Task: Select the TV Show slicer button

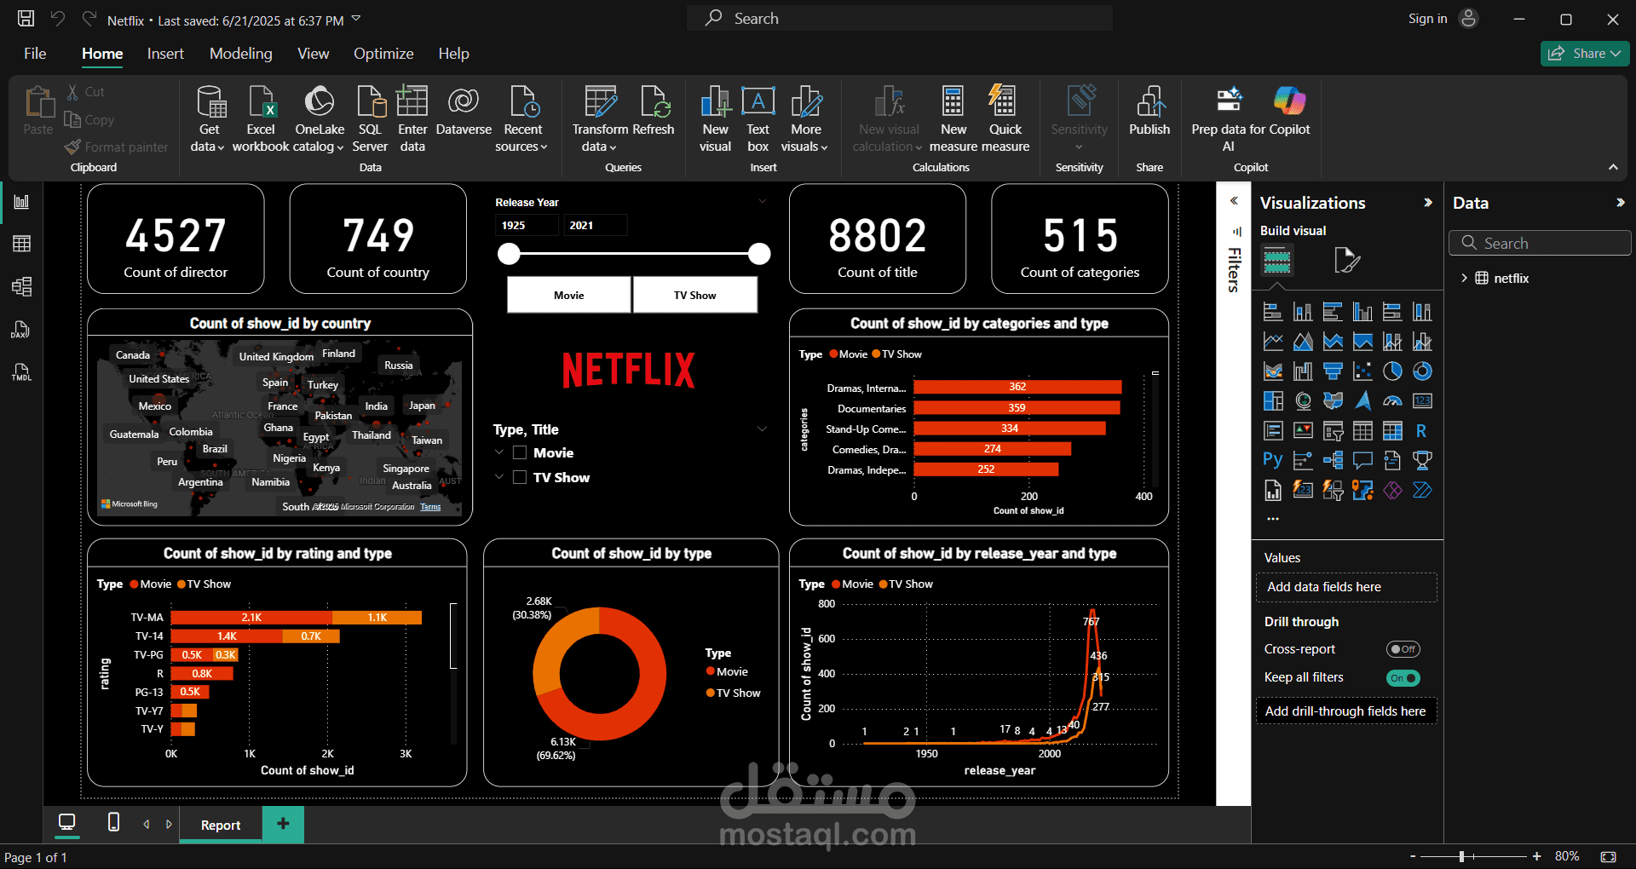Action: pyautogui.click(x=694, y=295)
